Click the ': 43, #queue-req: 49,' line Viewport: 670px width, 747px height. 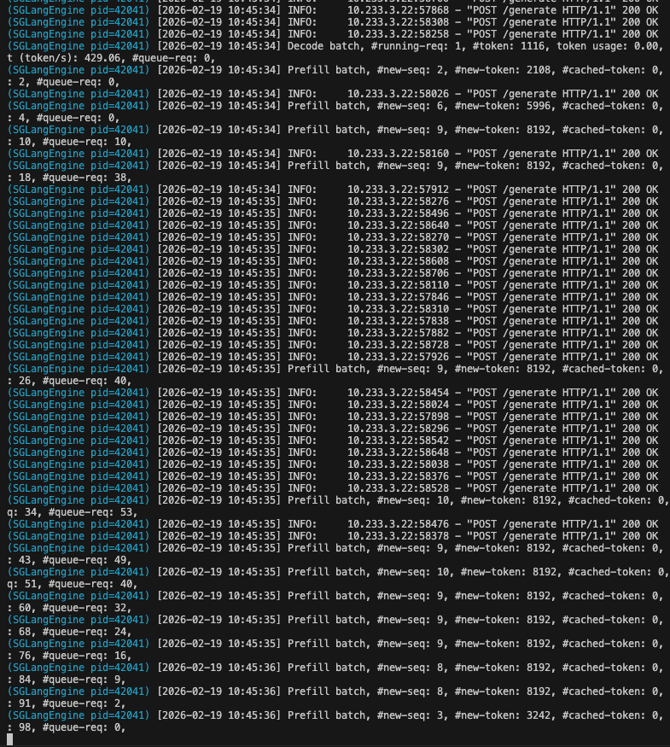coord(69,560)
